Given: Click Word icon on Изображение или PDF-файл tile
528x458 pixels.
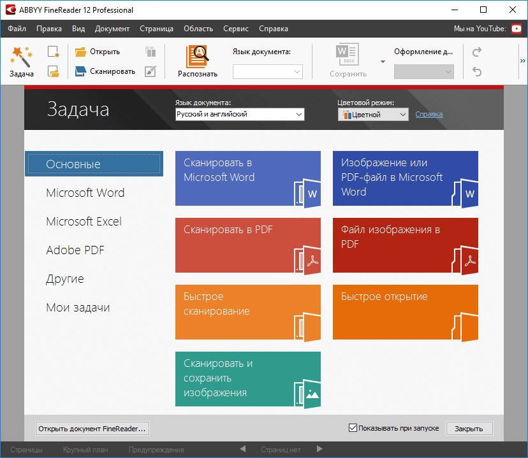Looking at the screenshot, I should pos(465,193).
